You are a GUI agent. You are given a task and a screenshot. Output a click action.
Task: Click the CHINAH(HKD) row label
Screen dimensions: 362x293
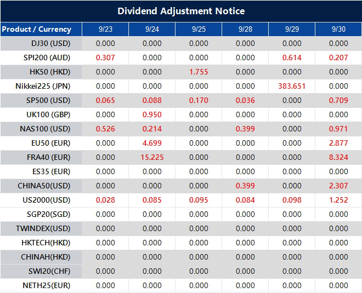tap(46, 257)
